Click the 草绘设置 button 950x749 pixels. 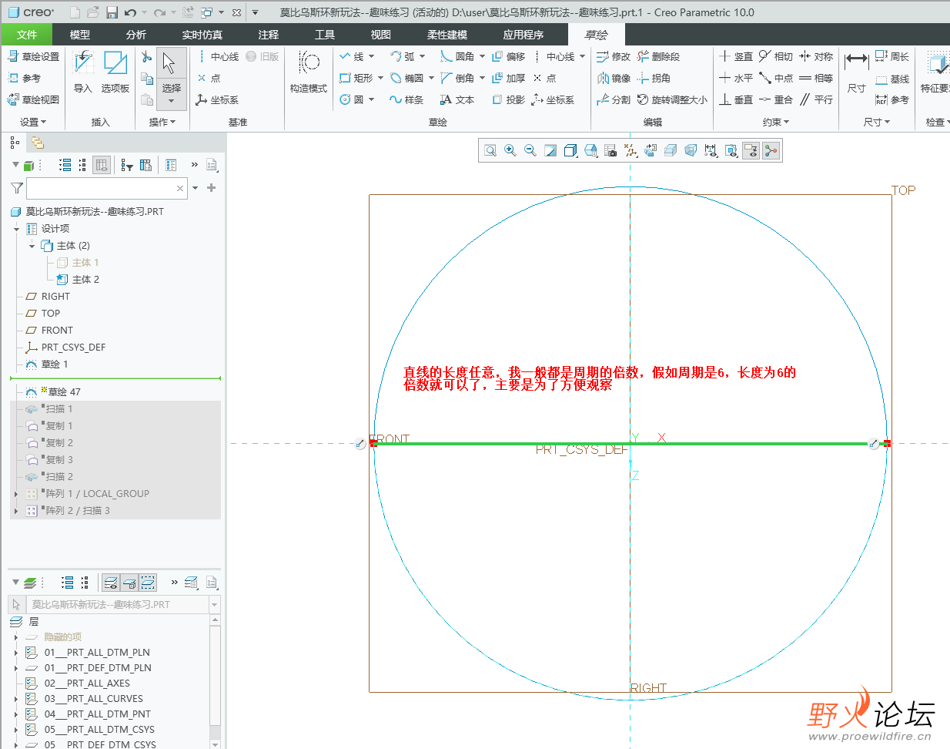(33, 56)
